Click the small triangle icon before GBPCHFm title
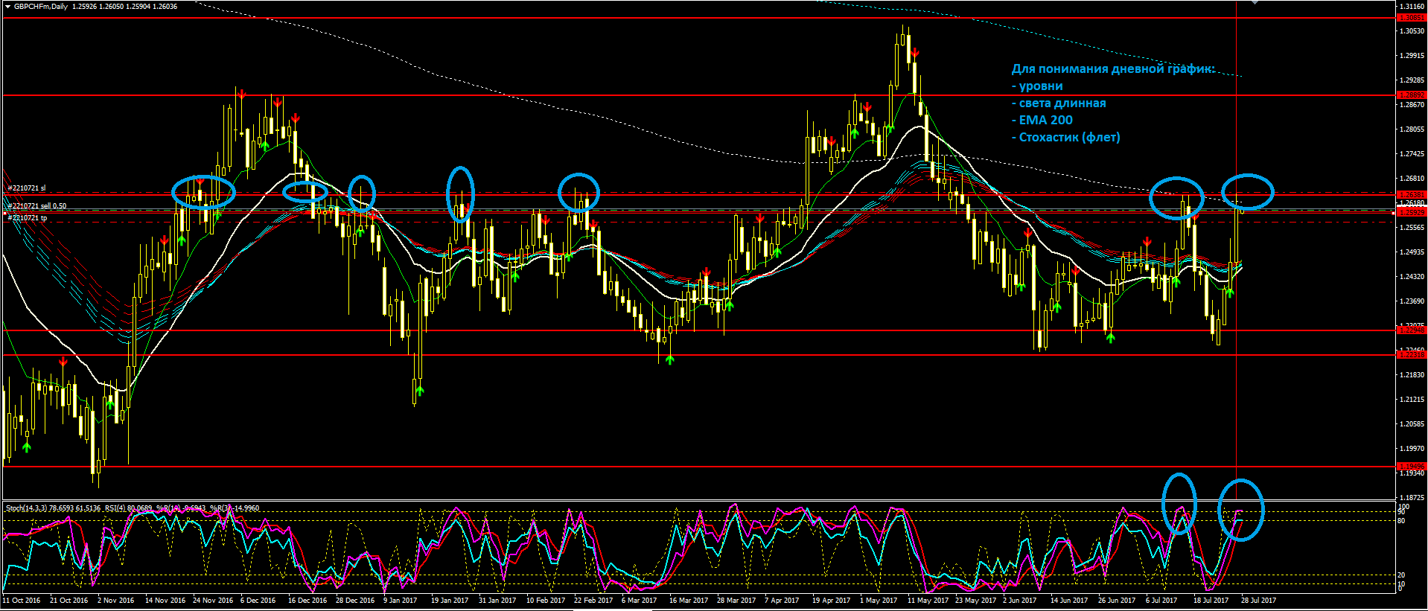This screenshot has width=1428, height=611. [x=7, y=7]
